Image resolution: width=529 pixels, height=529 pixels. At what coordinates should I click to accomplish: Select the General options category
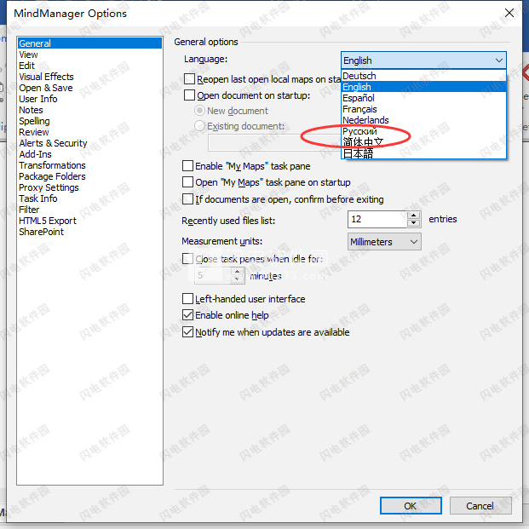(89, 43)
